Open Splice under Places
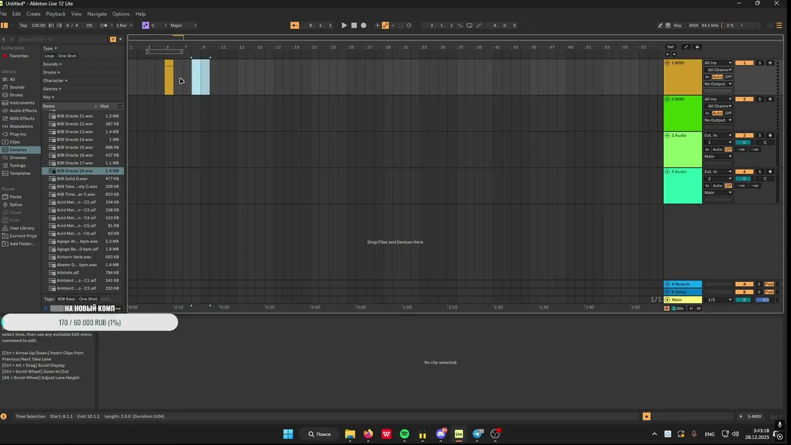 tap(15, 205)
